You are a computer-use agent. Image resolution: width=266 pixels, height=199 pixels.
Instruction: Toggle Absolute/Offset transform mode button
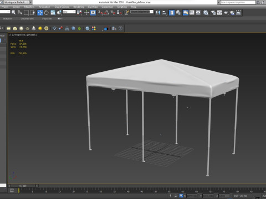[181, 196]
